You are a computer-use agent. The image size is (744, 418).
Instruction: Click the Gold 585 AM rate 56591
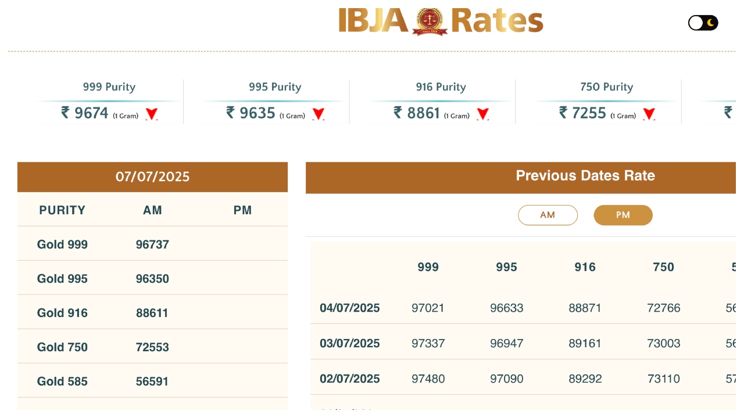pyautogui.click(x=152, y=381)
